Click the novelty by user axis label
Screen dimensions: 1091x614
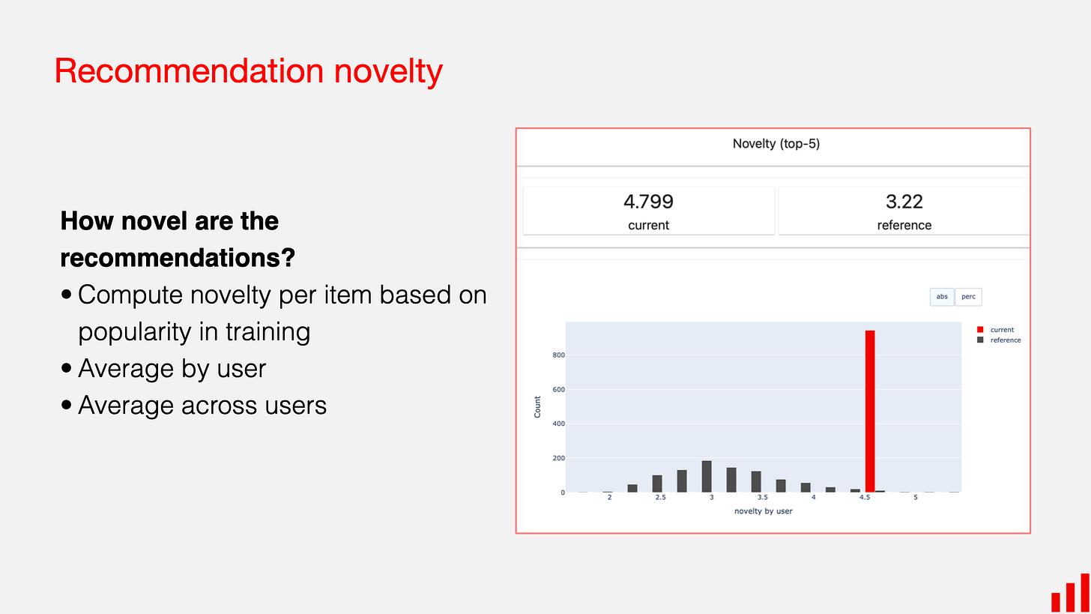763,511
